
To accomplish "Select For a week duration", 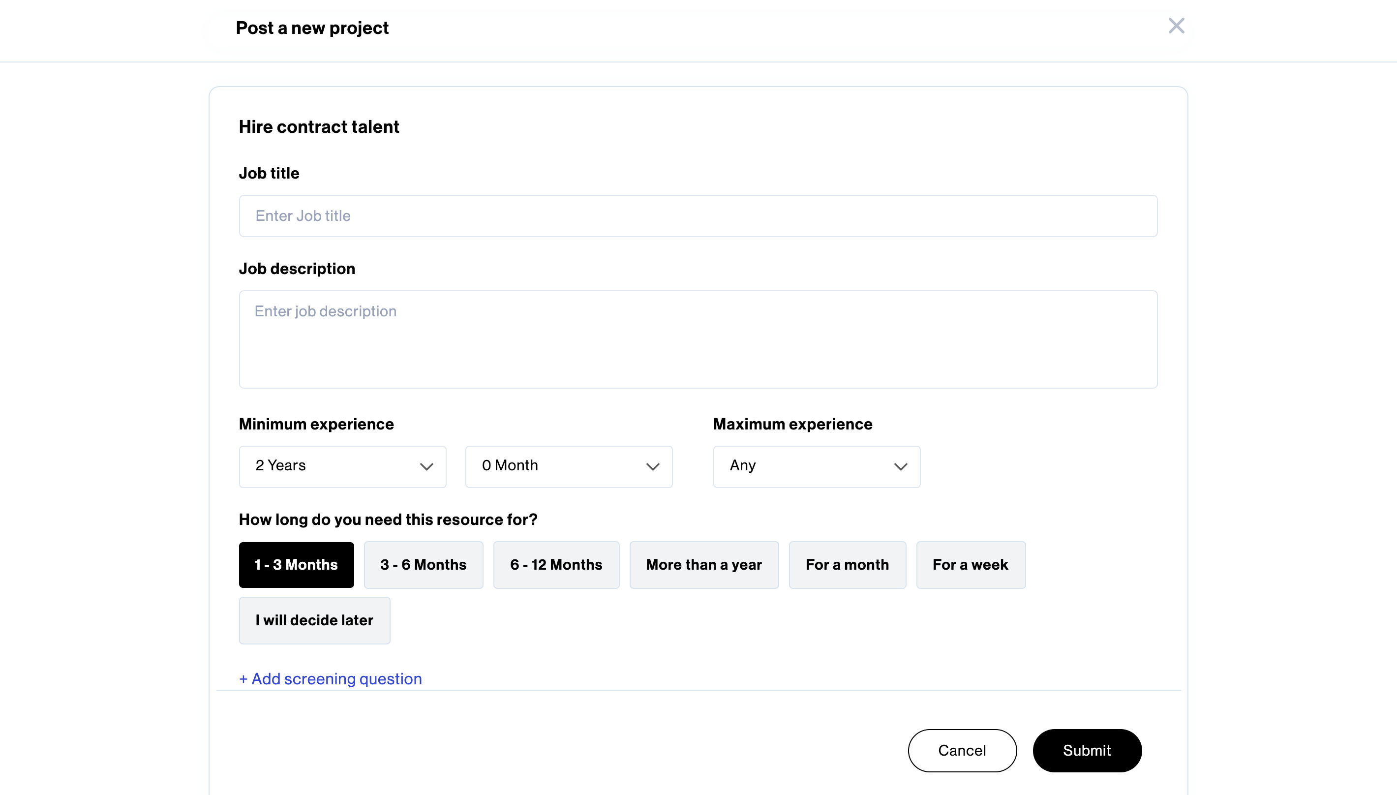I will click(971, 565).
